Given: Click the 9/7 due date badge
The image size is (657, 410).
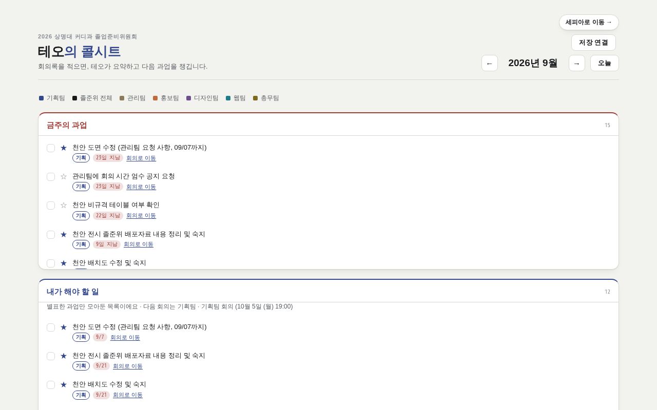Looking at the screenshot, I should 100,337.
